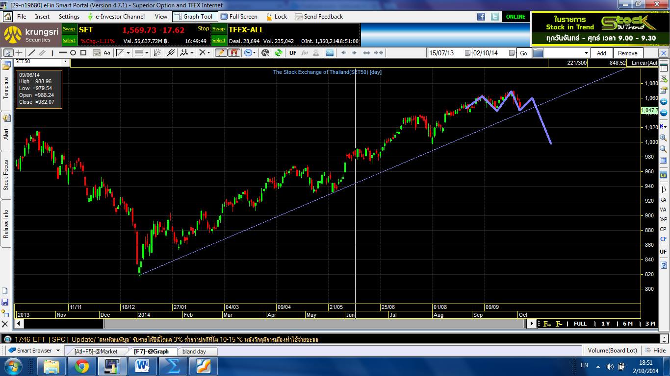Click the Add template button

coord(601,53)
